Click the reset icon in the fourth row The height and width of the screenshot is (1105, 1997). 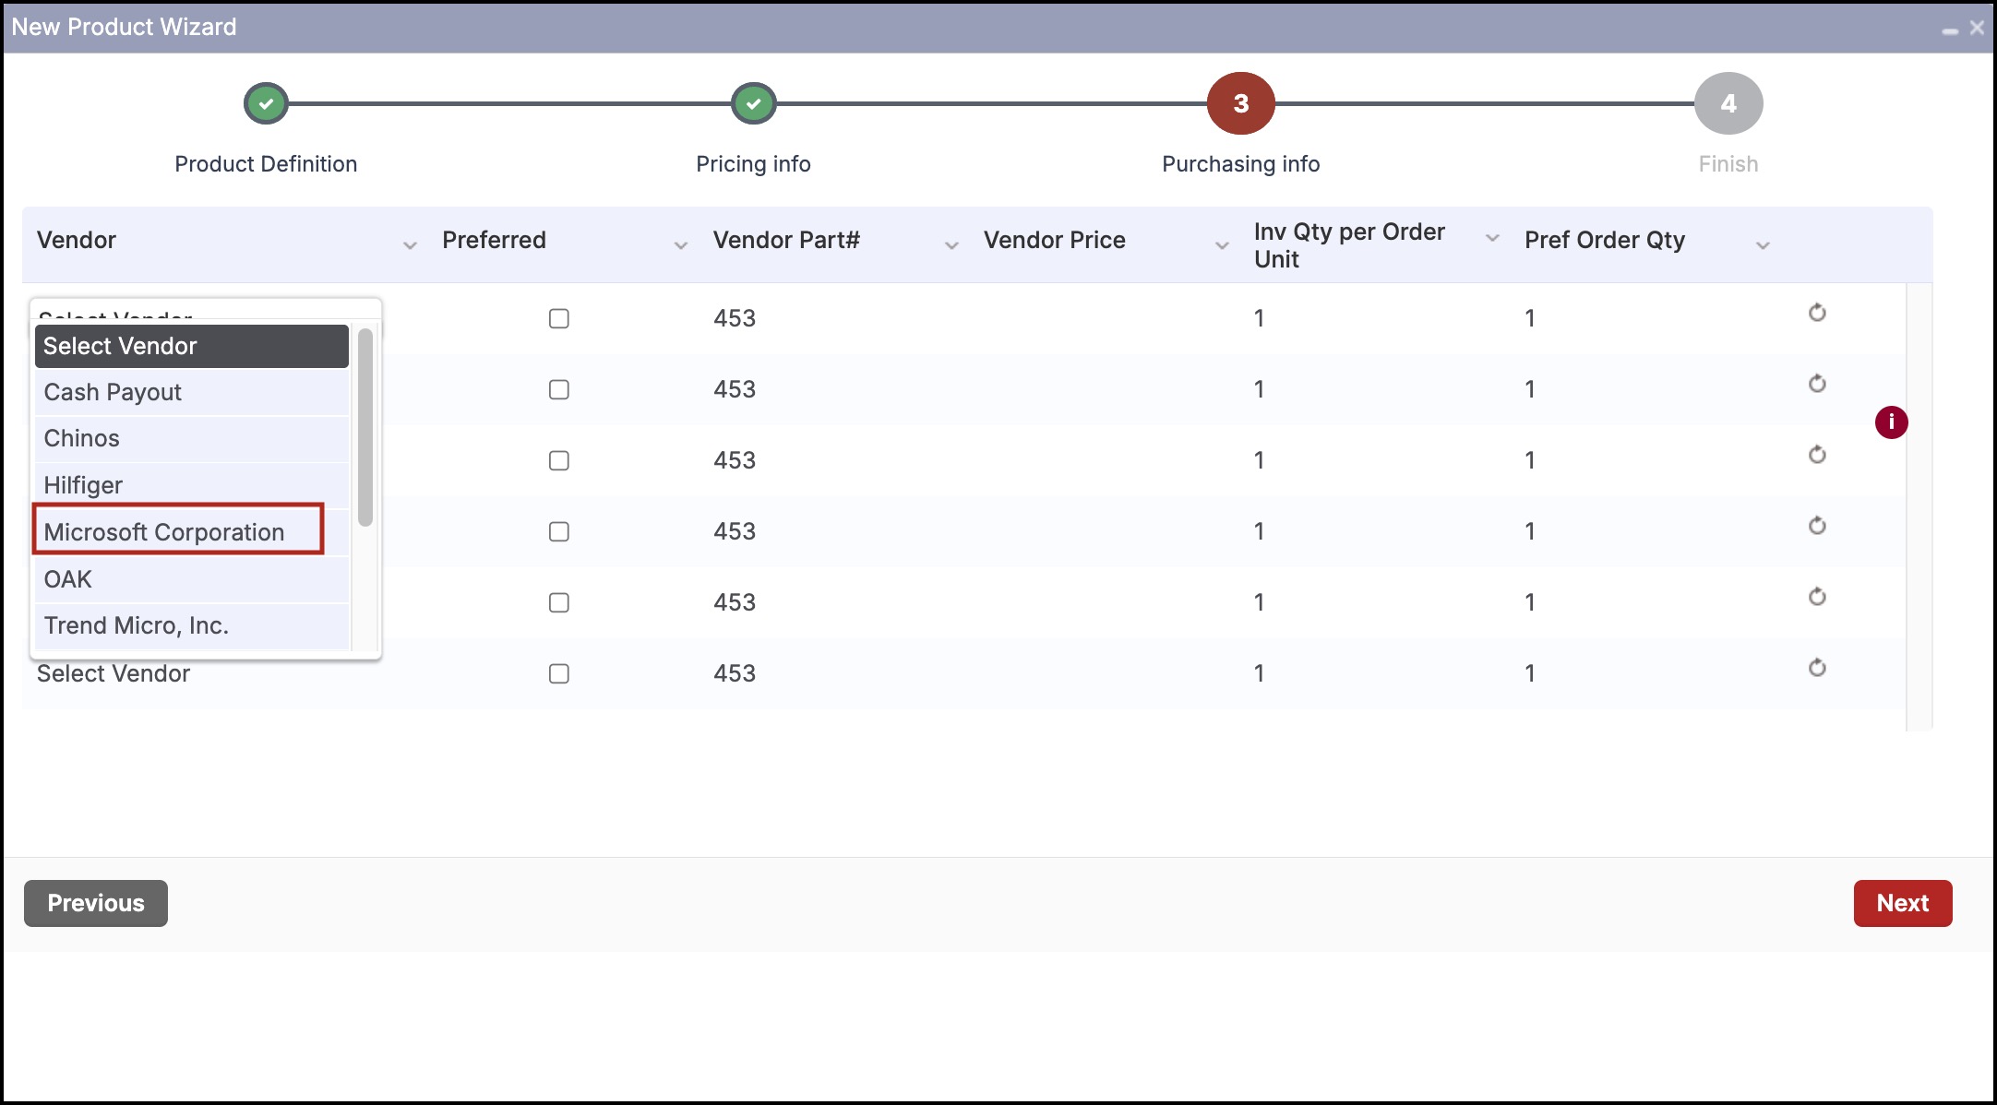(1817, 526)
